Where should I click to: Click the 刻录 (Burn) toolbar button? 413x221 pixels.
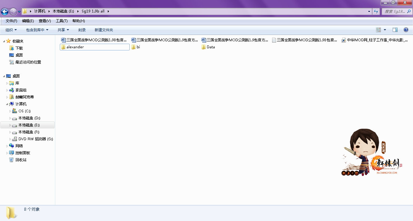(x=82, y=30)
